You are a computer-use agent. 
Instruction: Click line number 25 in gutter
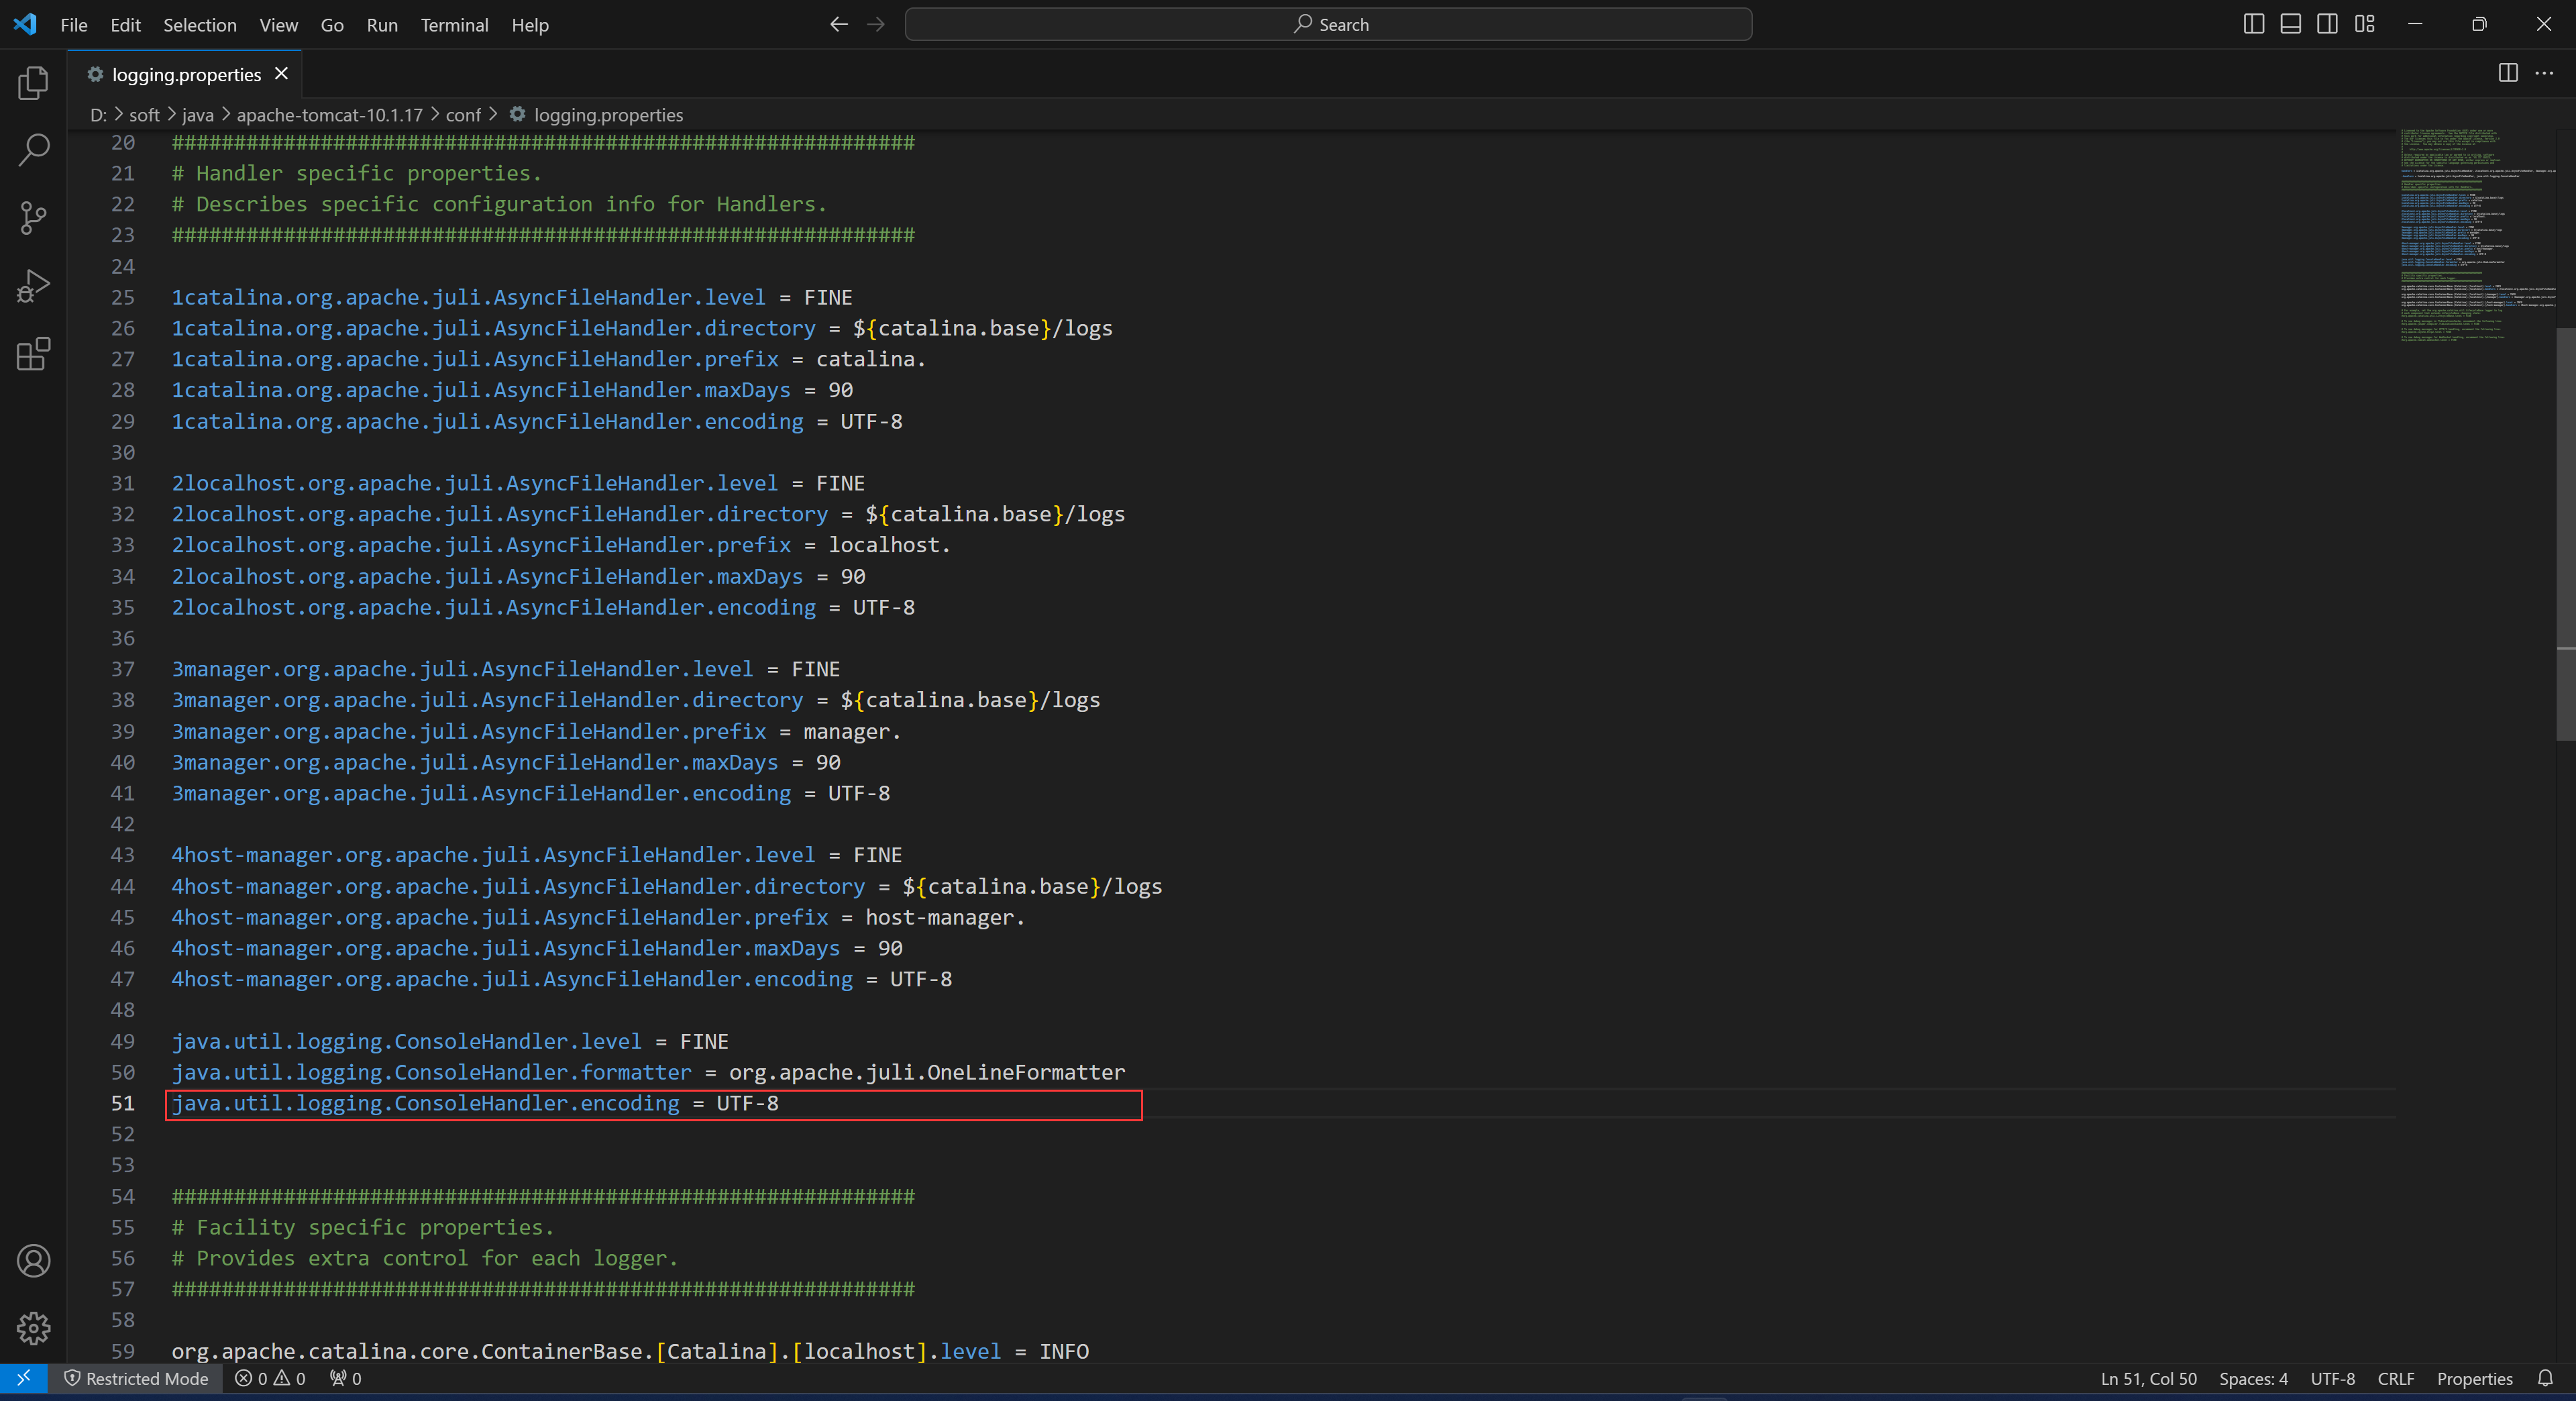click(123, 297)
